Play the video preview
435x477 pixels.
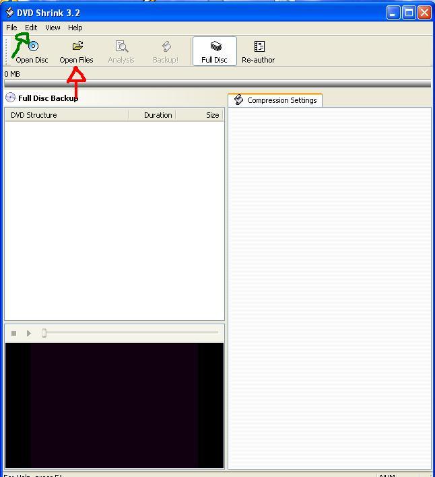28,334
